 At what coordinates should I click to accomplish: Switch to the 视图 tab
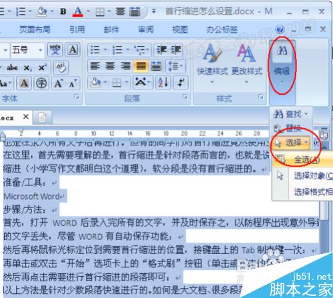(180, 29)
